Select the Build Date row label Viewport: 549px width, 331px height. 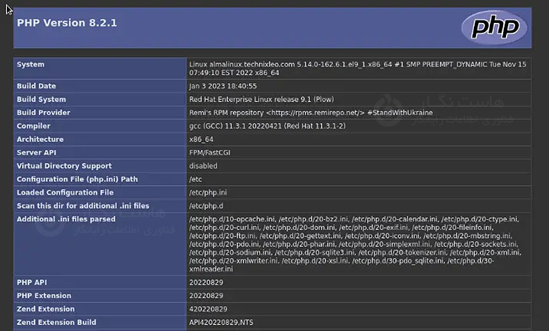tap(36, 86)
